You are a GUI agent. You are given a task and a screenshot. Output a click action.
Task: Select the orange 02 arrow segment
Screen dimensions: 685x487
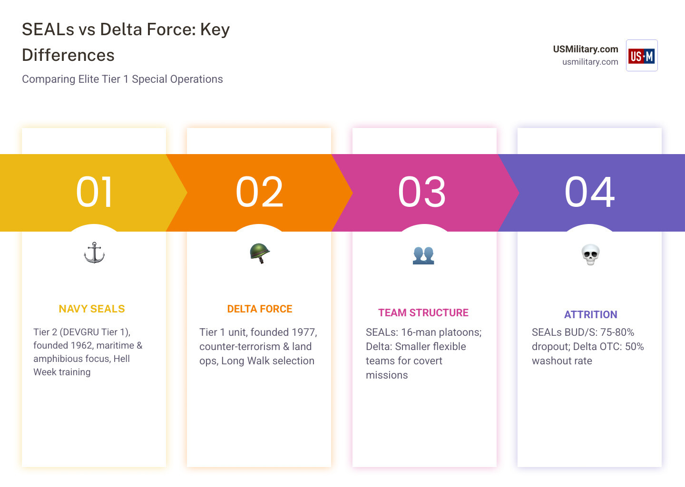(259, 193)
